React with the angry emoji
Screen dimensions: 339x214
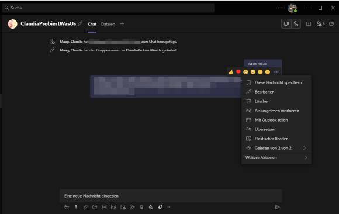(x=268, y=72)
